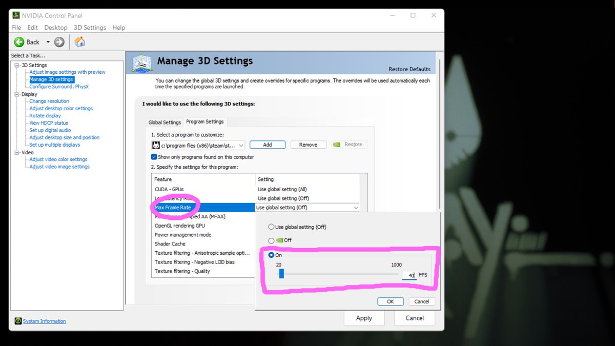Click OK in the frame rate popup

tap(391, 301)
